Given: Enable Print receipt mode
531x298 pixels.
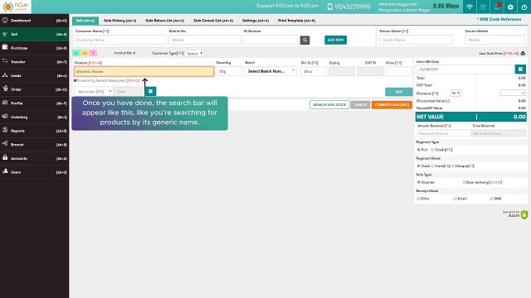Looking at the screenshot, I should point(419,199).
